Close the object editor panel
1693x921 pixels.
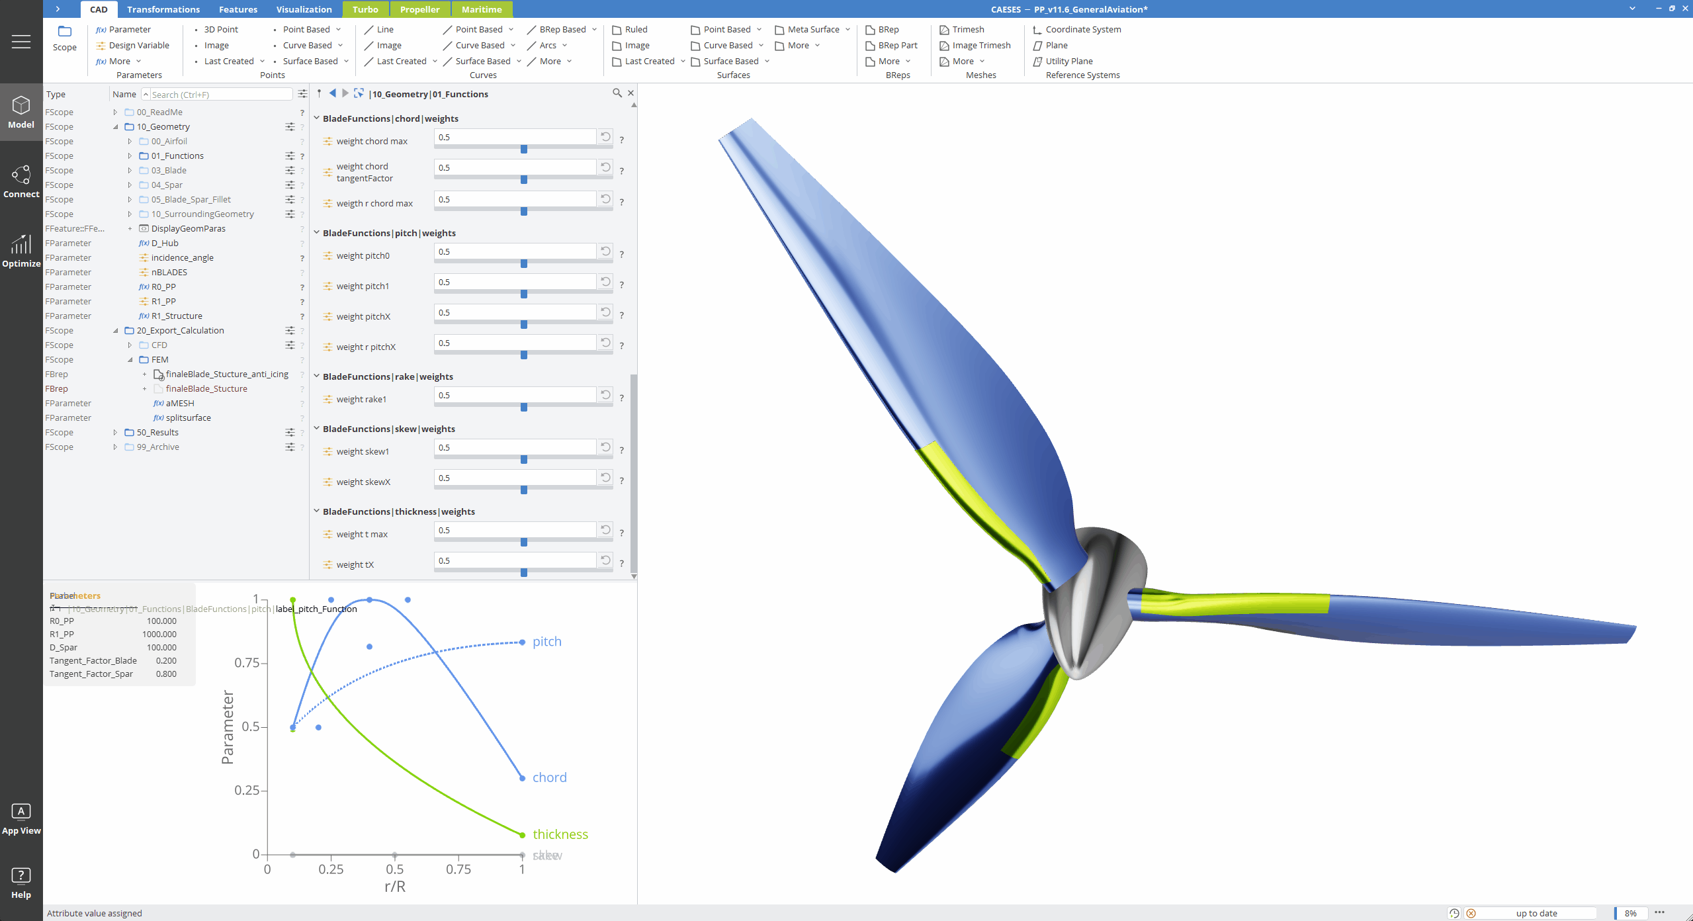630,93
